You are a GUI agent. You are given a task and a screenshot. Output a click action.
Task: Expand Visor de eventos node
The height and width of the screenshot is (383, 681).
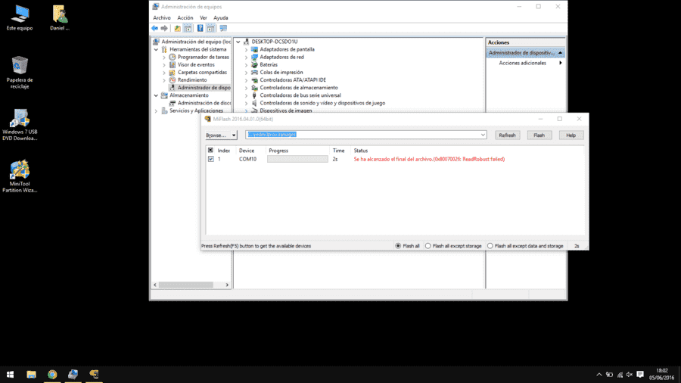164,64
